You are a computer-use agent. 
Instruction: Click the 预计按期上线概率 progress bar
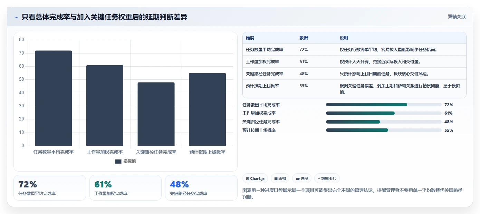(x=384, y=130)
